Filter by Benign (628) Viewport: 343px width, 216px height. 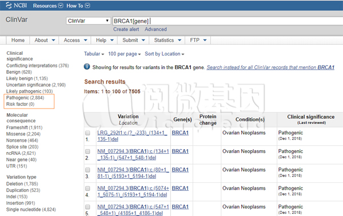[19, 72]
